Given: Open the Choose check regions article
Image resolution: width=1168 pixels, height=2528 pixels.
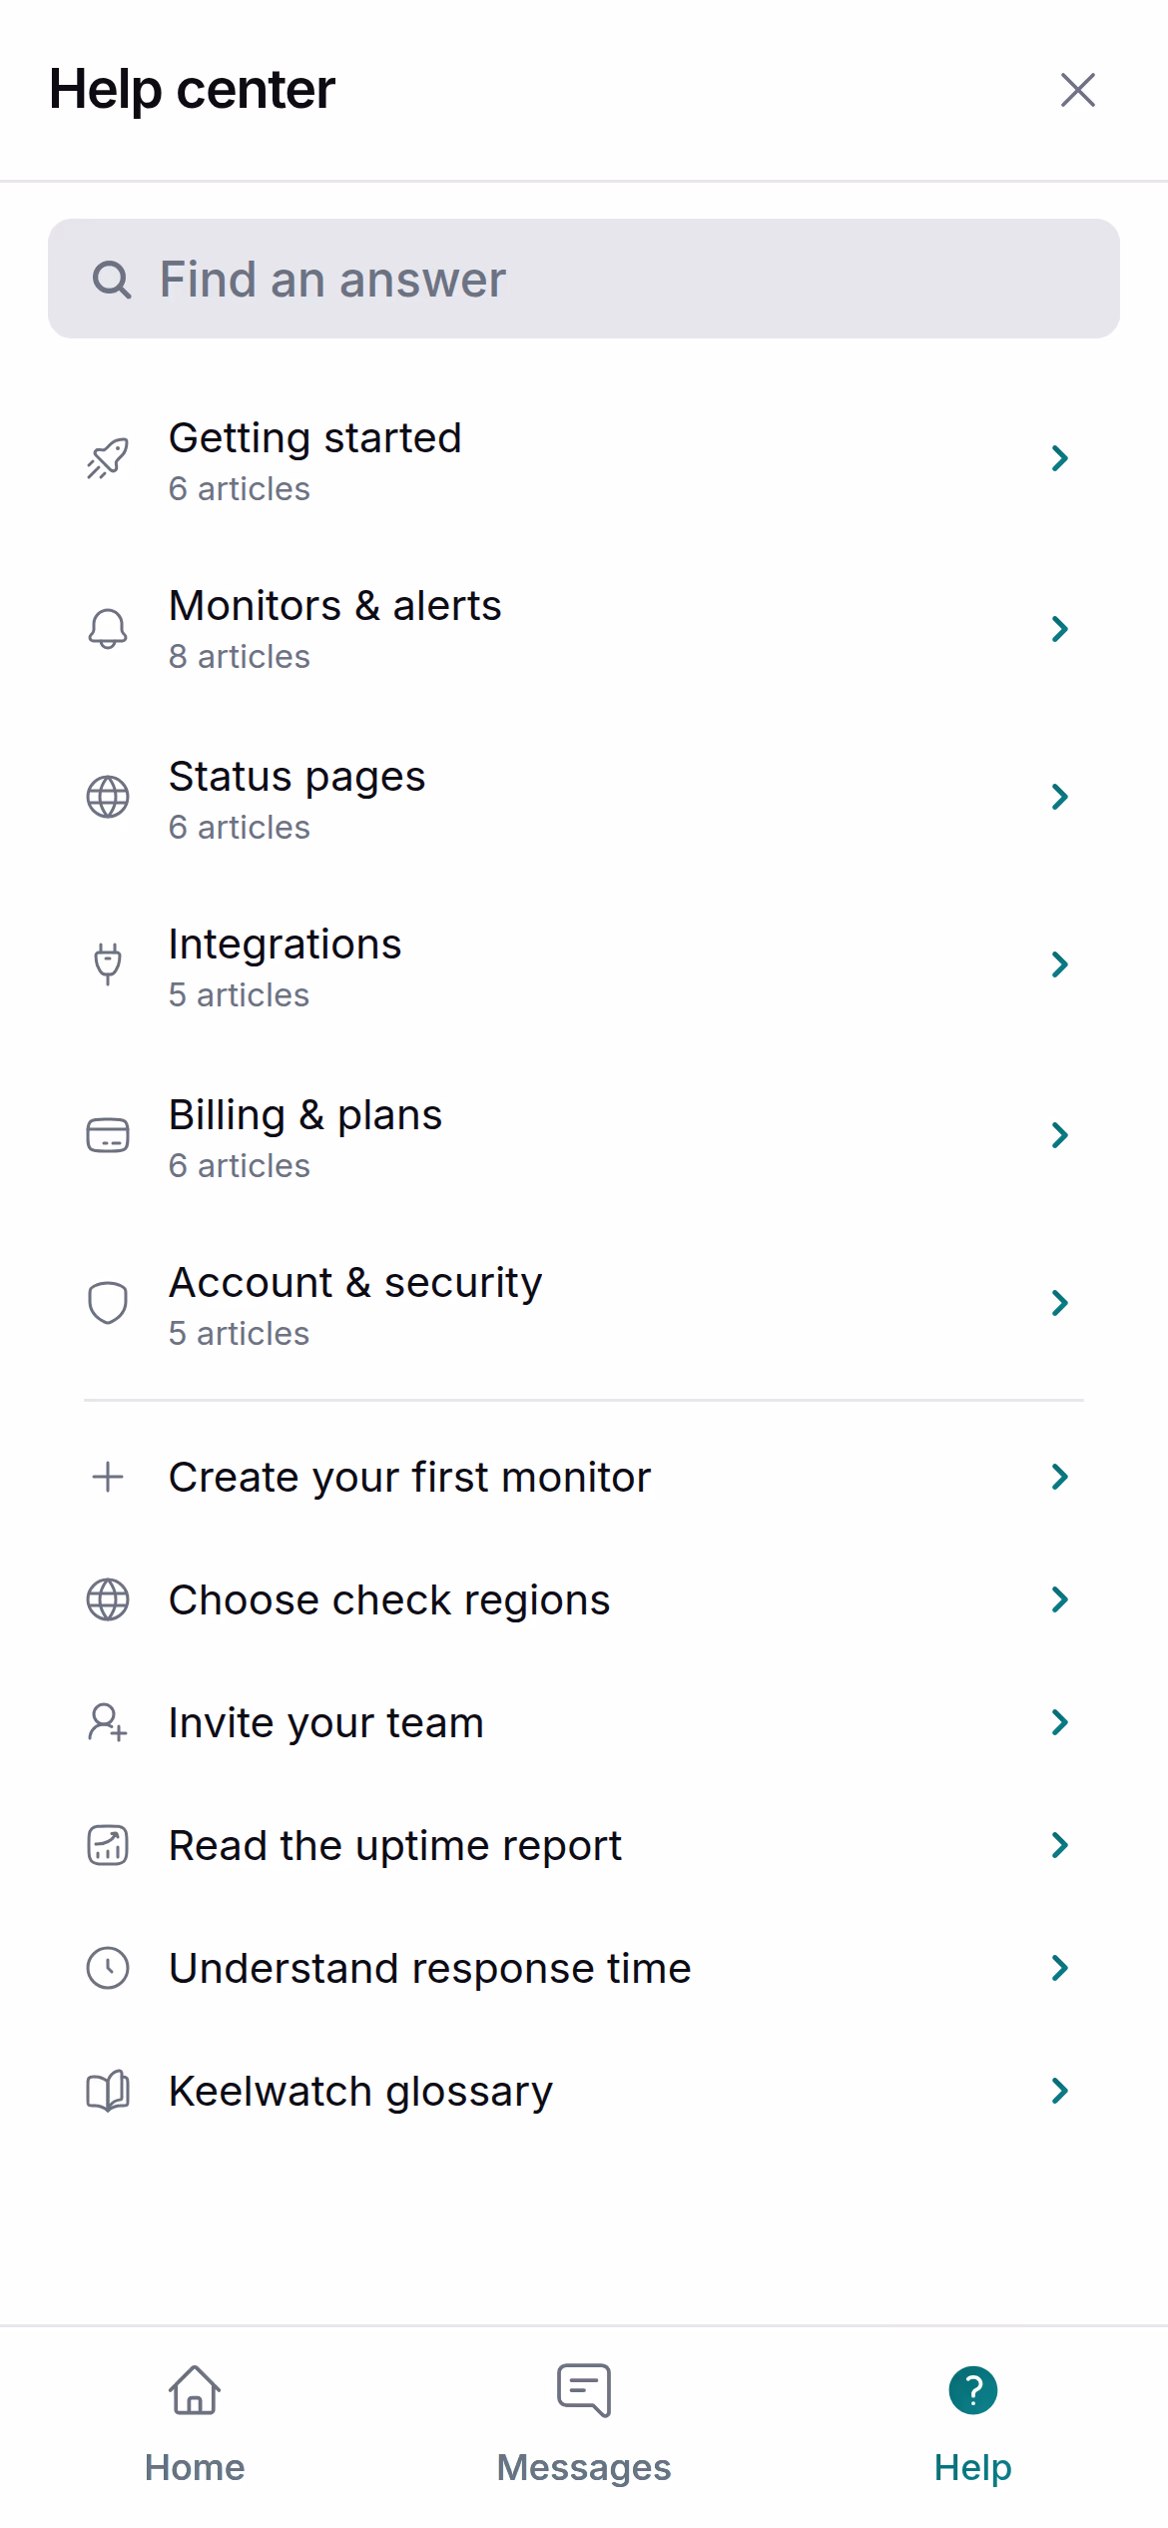Looking at the screenshot, I should (584, 1599).
